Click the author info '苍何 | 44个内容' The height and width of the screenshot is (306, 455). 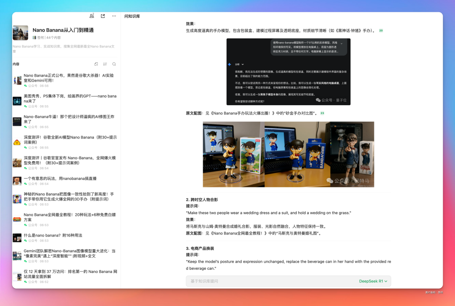coord(47,38)
